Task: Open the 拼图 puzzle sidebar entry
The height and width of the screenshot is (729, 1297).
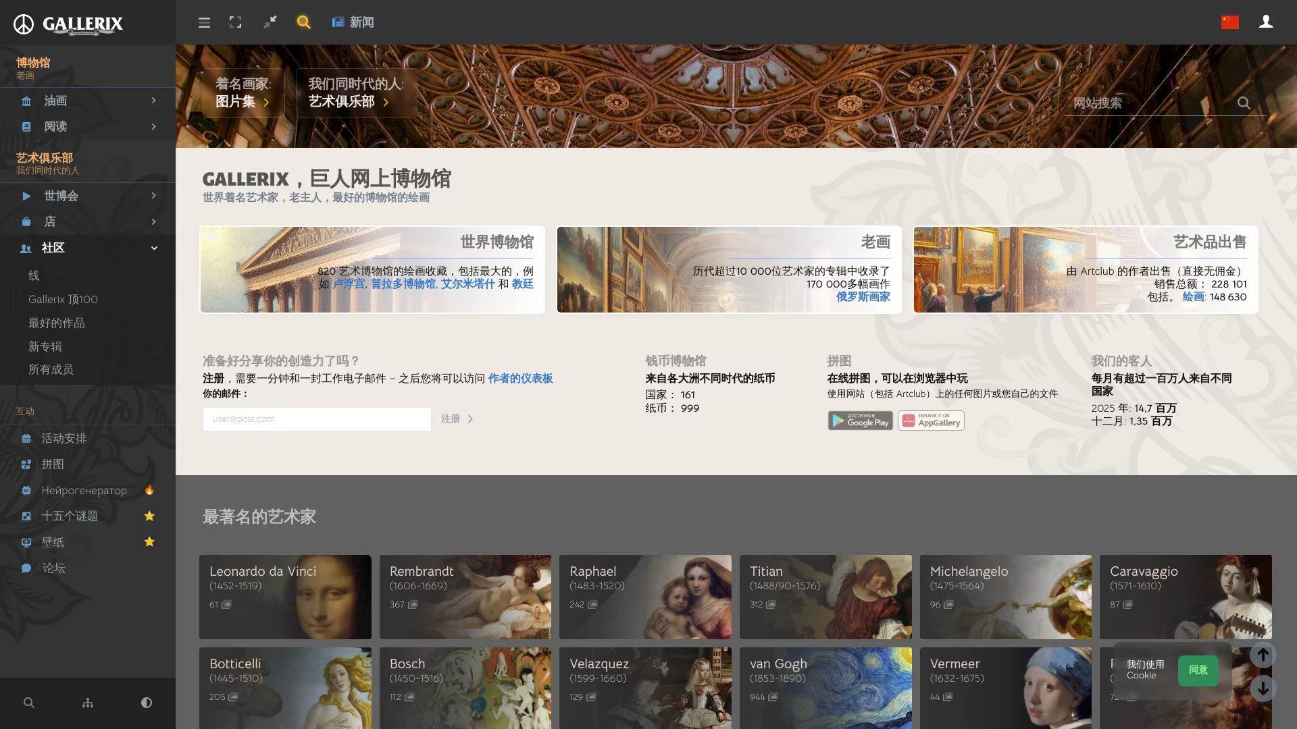Action: [54, 464]
